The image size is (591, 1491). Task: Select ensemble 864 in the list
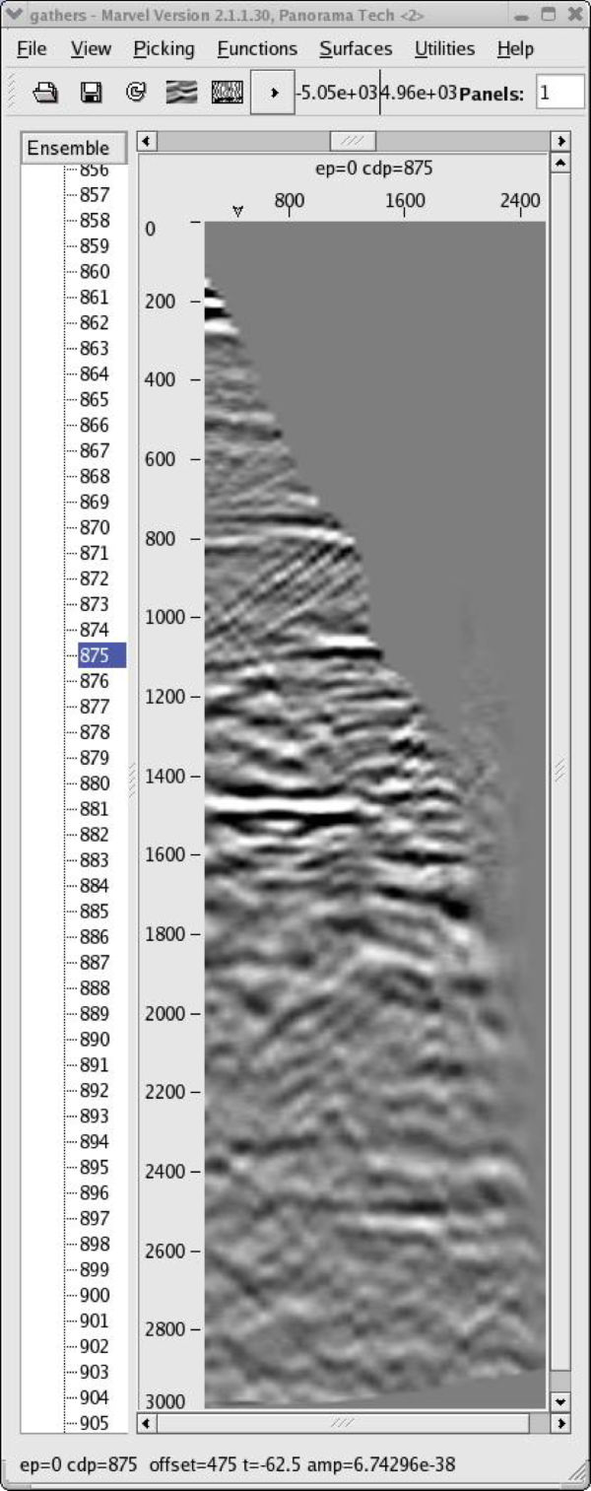[x=95, y=374]
